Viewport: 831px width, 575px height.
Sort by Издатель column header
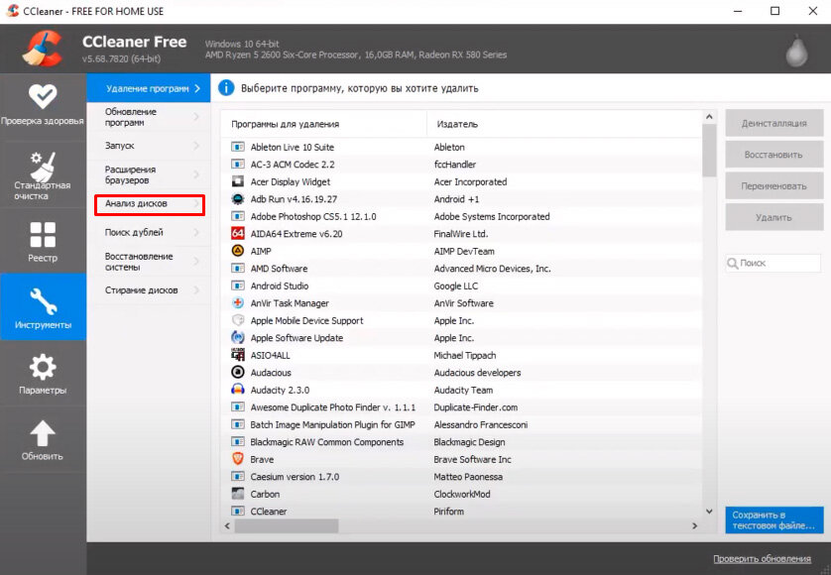point(564,124)
